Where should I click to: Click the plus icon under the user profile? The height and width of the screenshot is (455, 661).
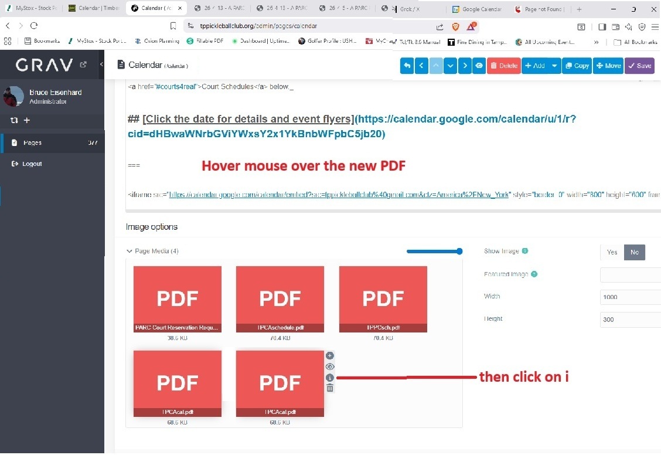tap(27, 120)
